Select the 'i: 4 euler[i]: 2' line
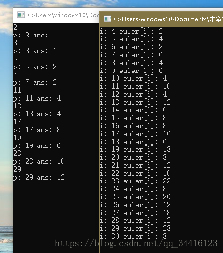This screenshot has height=253, width=223. pos(131,31)
